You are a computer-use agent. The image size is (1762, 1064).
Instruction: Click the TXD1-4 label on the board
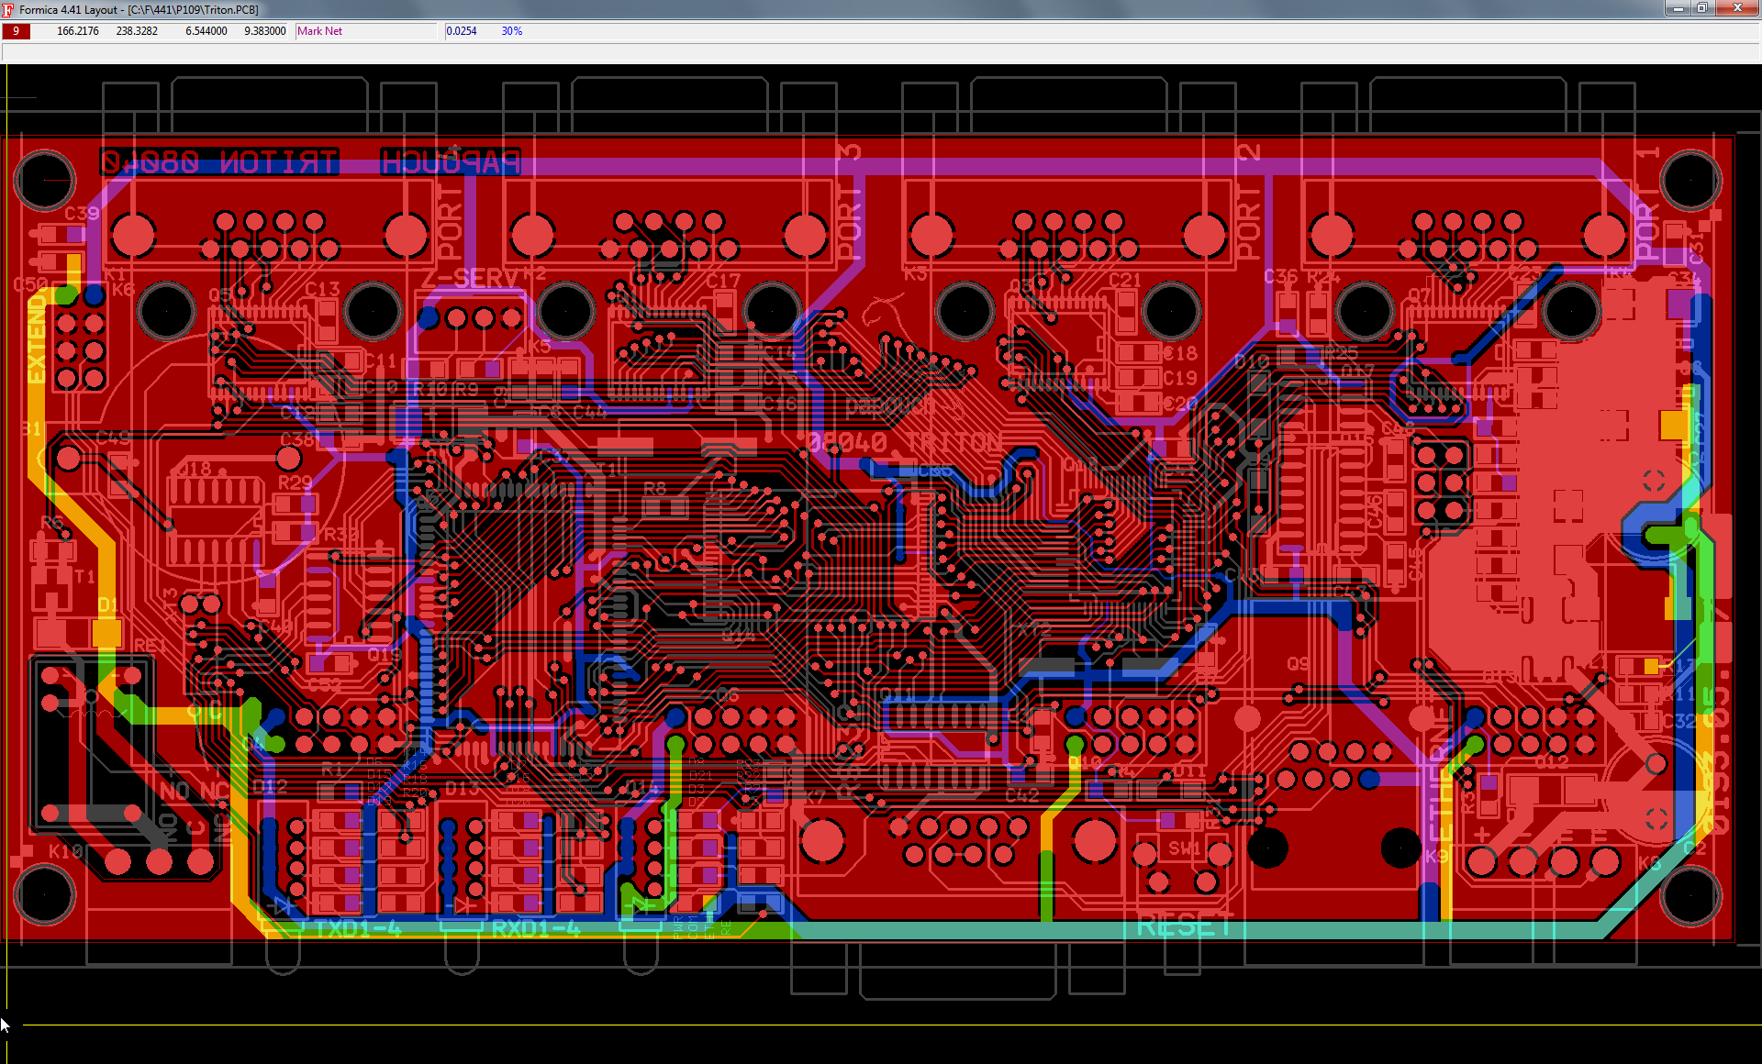point(358,928)
